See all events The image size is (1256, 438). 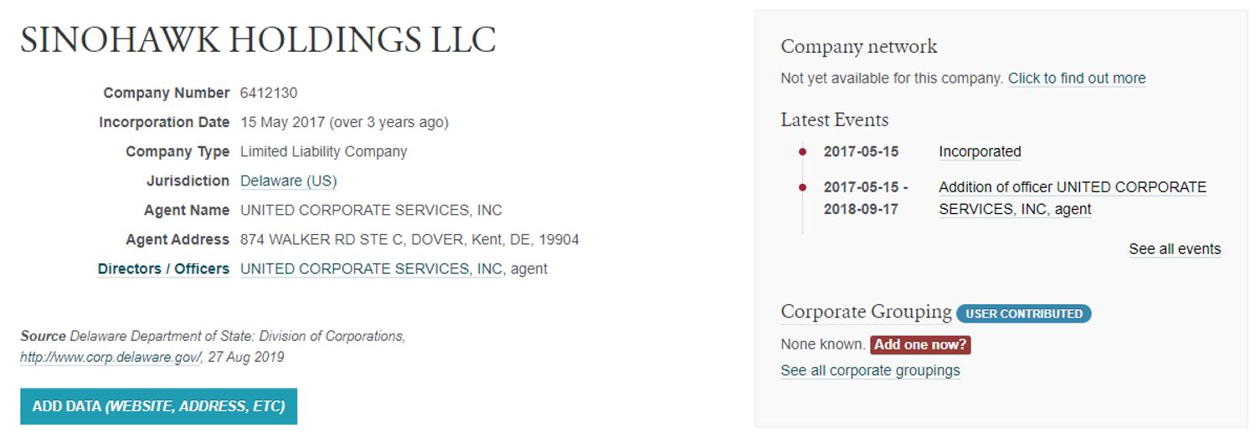click(1174, 249)
